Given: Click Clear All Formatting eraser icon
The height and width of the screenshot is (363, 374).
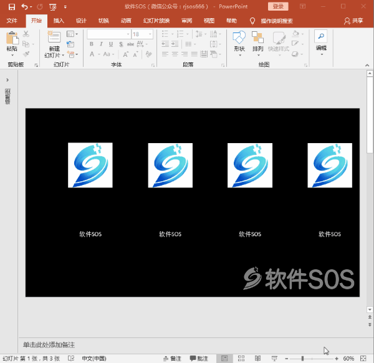Looking at the screenshot, I should (149, 54).
